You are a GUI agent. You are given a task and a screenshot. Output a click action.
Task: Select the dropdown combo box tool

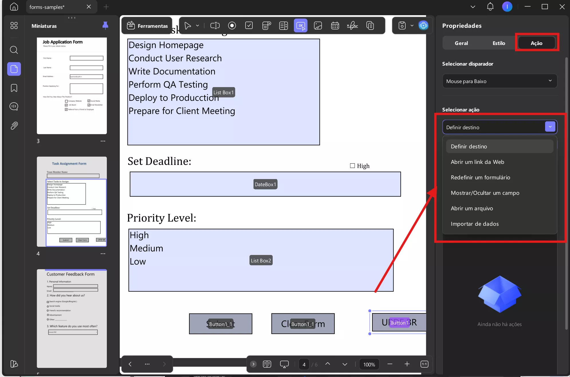(x=267, y=26)
